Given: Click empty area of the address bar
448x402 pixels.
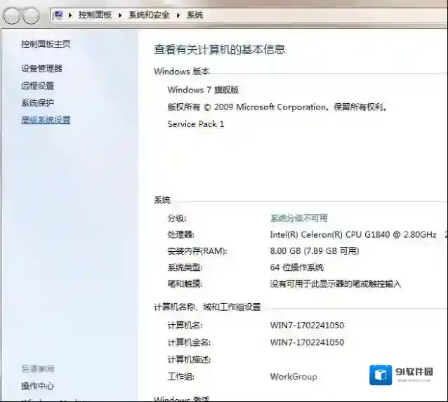Looking at the screenshot, I should pyautogui.click(x=316, y=15).
